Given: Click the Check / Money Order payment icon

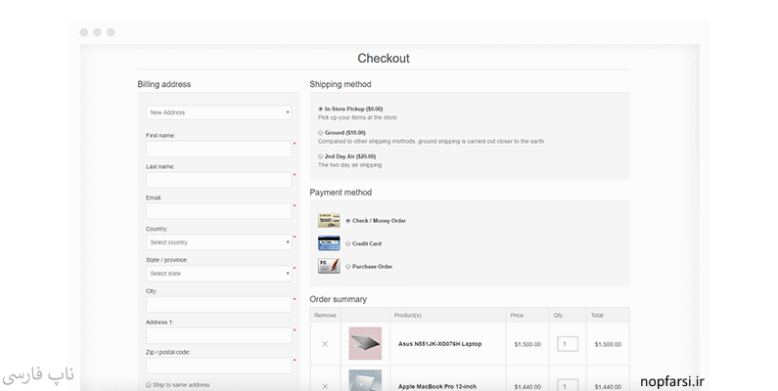Looking at the screenshot, I should tap(328, 221).
